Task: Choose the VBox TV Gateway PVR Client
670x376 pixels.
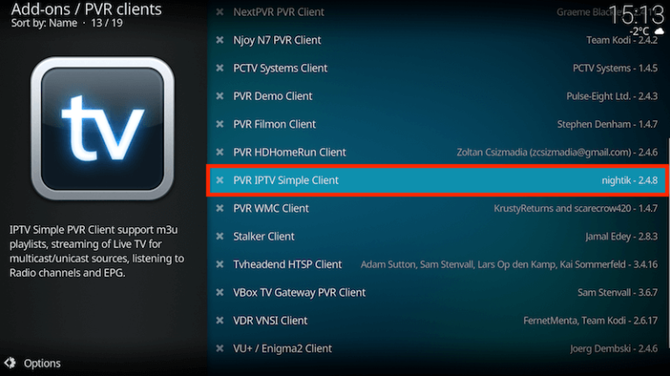Action: pos(438,293)
